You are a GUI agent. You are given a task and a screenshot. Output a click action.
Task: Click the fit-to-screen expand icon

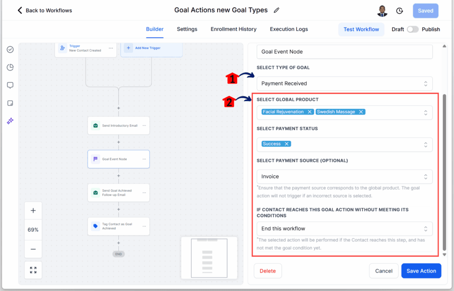(x=33, y=270)
